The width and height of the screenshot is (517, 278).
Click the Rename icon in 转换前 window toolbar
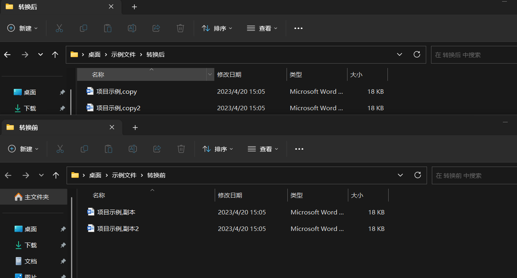[133, 149]
